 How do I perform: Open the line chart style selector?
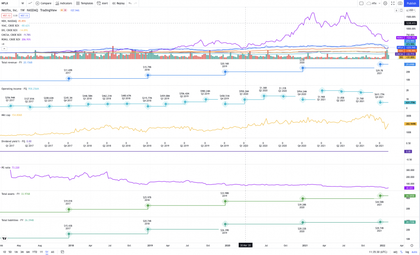[30, 3]
